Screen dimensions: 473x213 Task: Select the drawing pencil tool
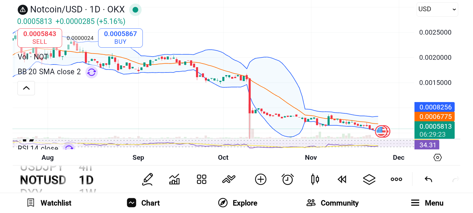(148, 179)
